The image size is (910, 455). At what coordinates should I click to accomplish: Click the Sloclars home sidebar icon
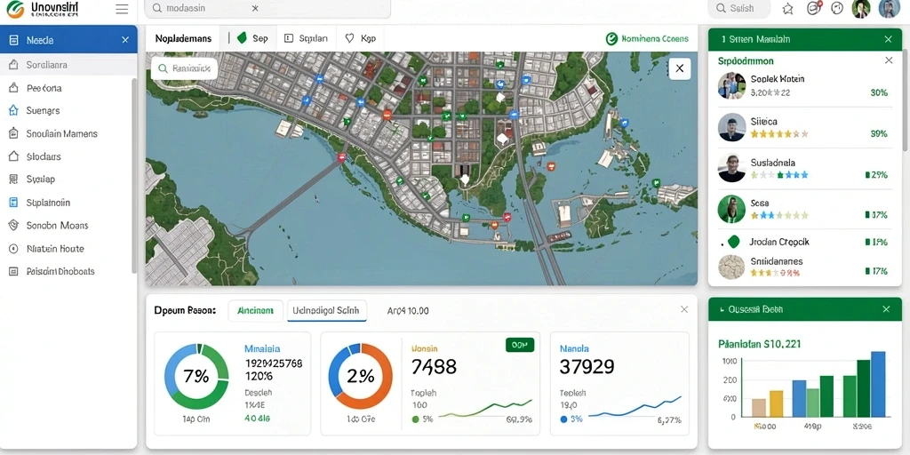(x=13, y=156)
